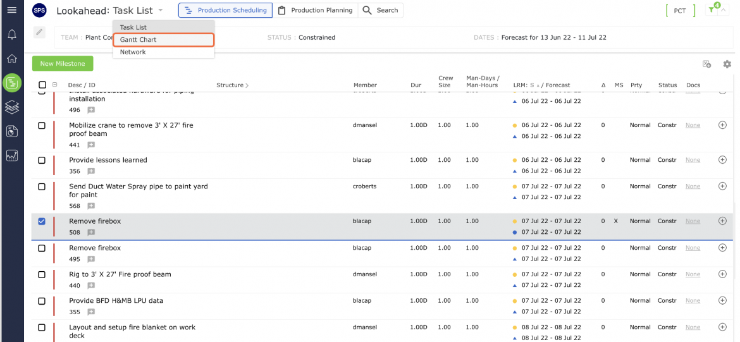Open the Lookahead: Task List view dropdown arrow
This screenshot has height=342, width=740.
161,10
